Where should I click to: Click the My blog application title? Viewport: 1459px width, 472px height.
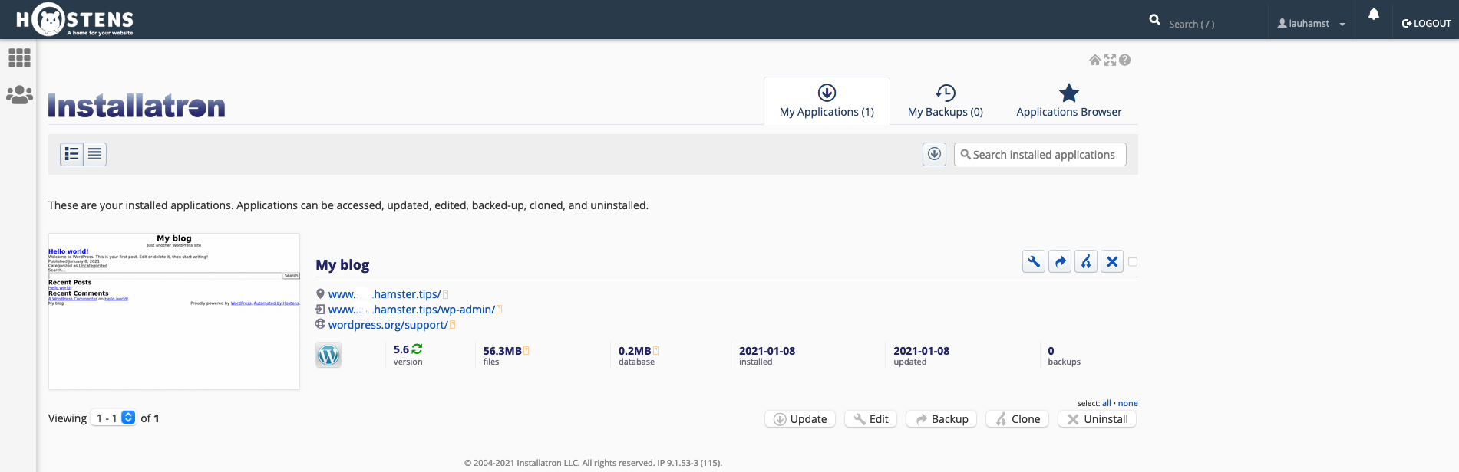tap(342, 264)
